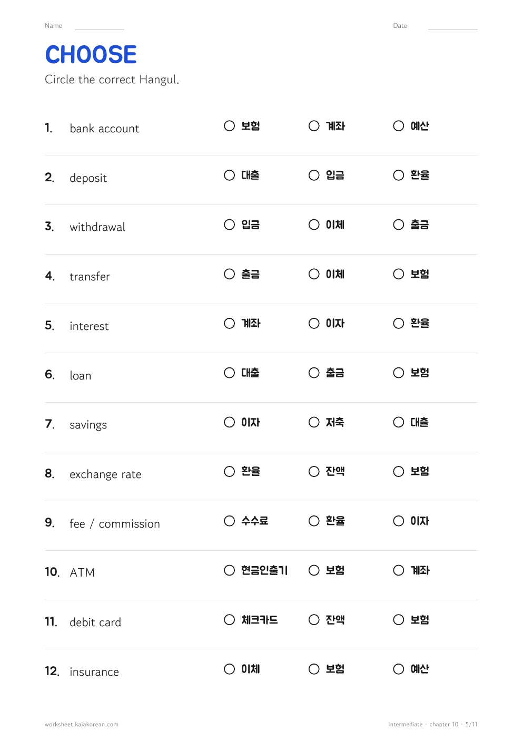This screenshot has width=523, height=740.
Task: Select the 입금 circle in the deposit row
Action: (314, 176)
